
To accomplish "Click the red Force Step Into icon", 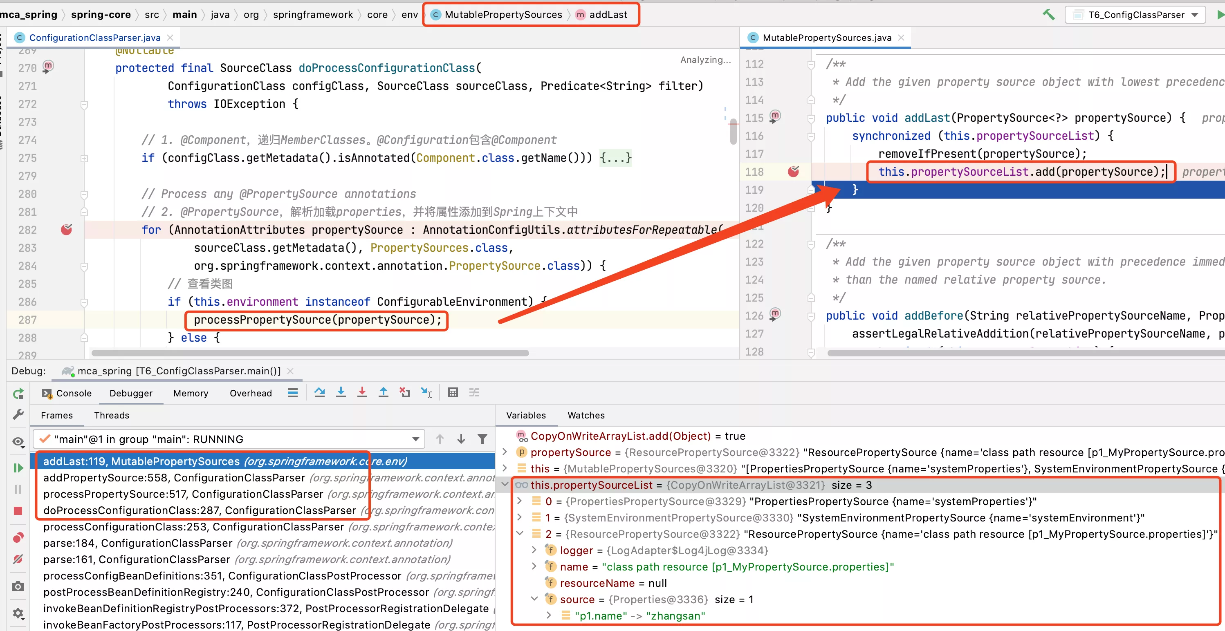I will pyautogui.click(x=362, y=392).
